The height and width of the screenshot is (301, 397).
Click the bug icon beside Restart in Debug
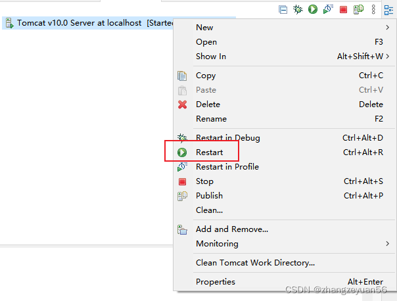coord(182,138)
